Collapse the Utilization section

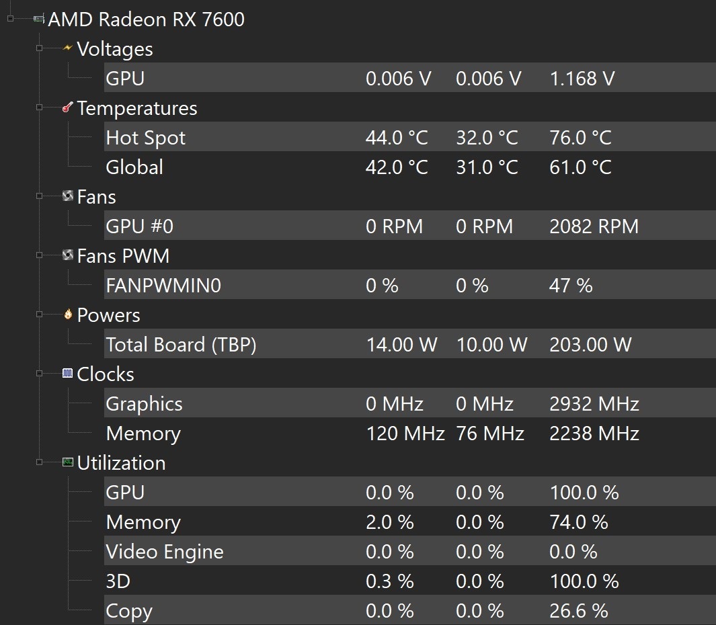(x=39, y=462)
